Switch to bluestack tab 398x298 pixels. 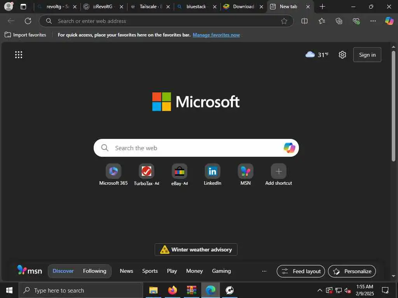pyautogui.click(x=196, y=7)
